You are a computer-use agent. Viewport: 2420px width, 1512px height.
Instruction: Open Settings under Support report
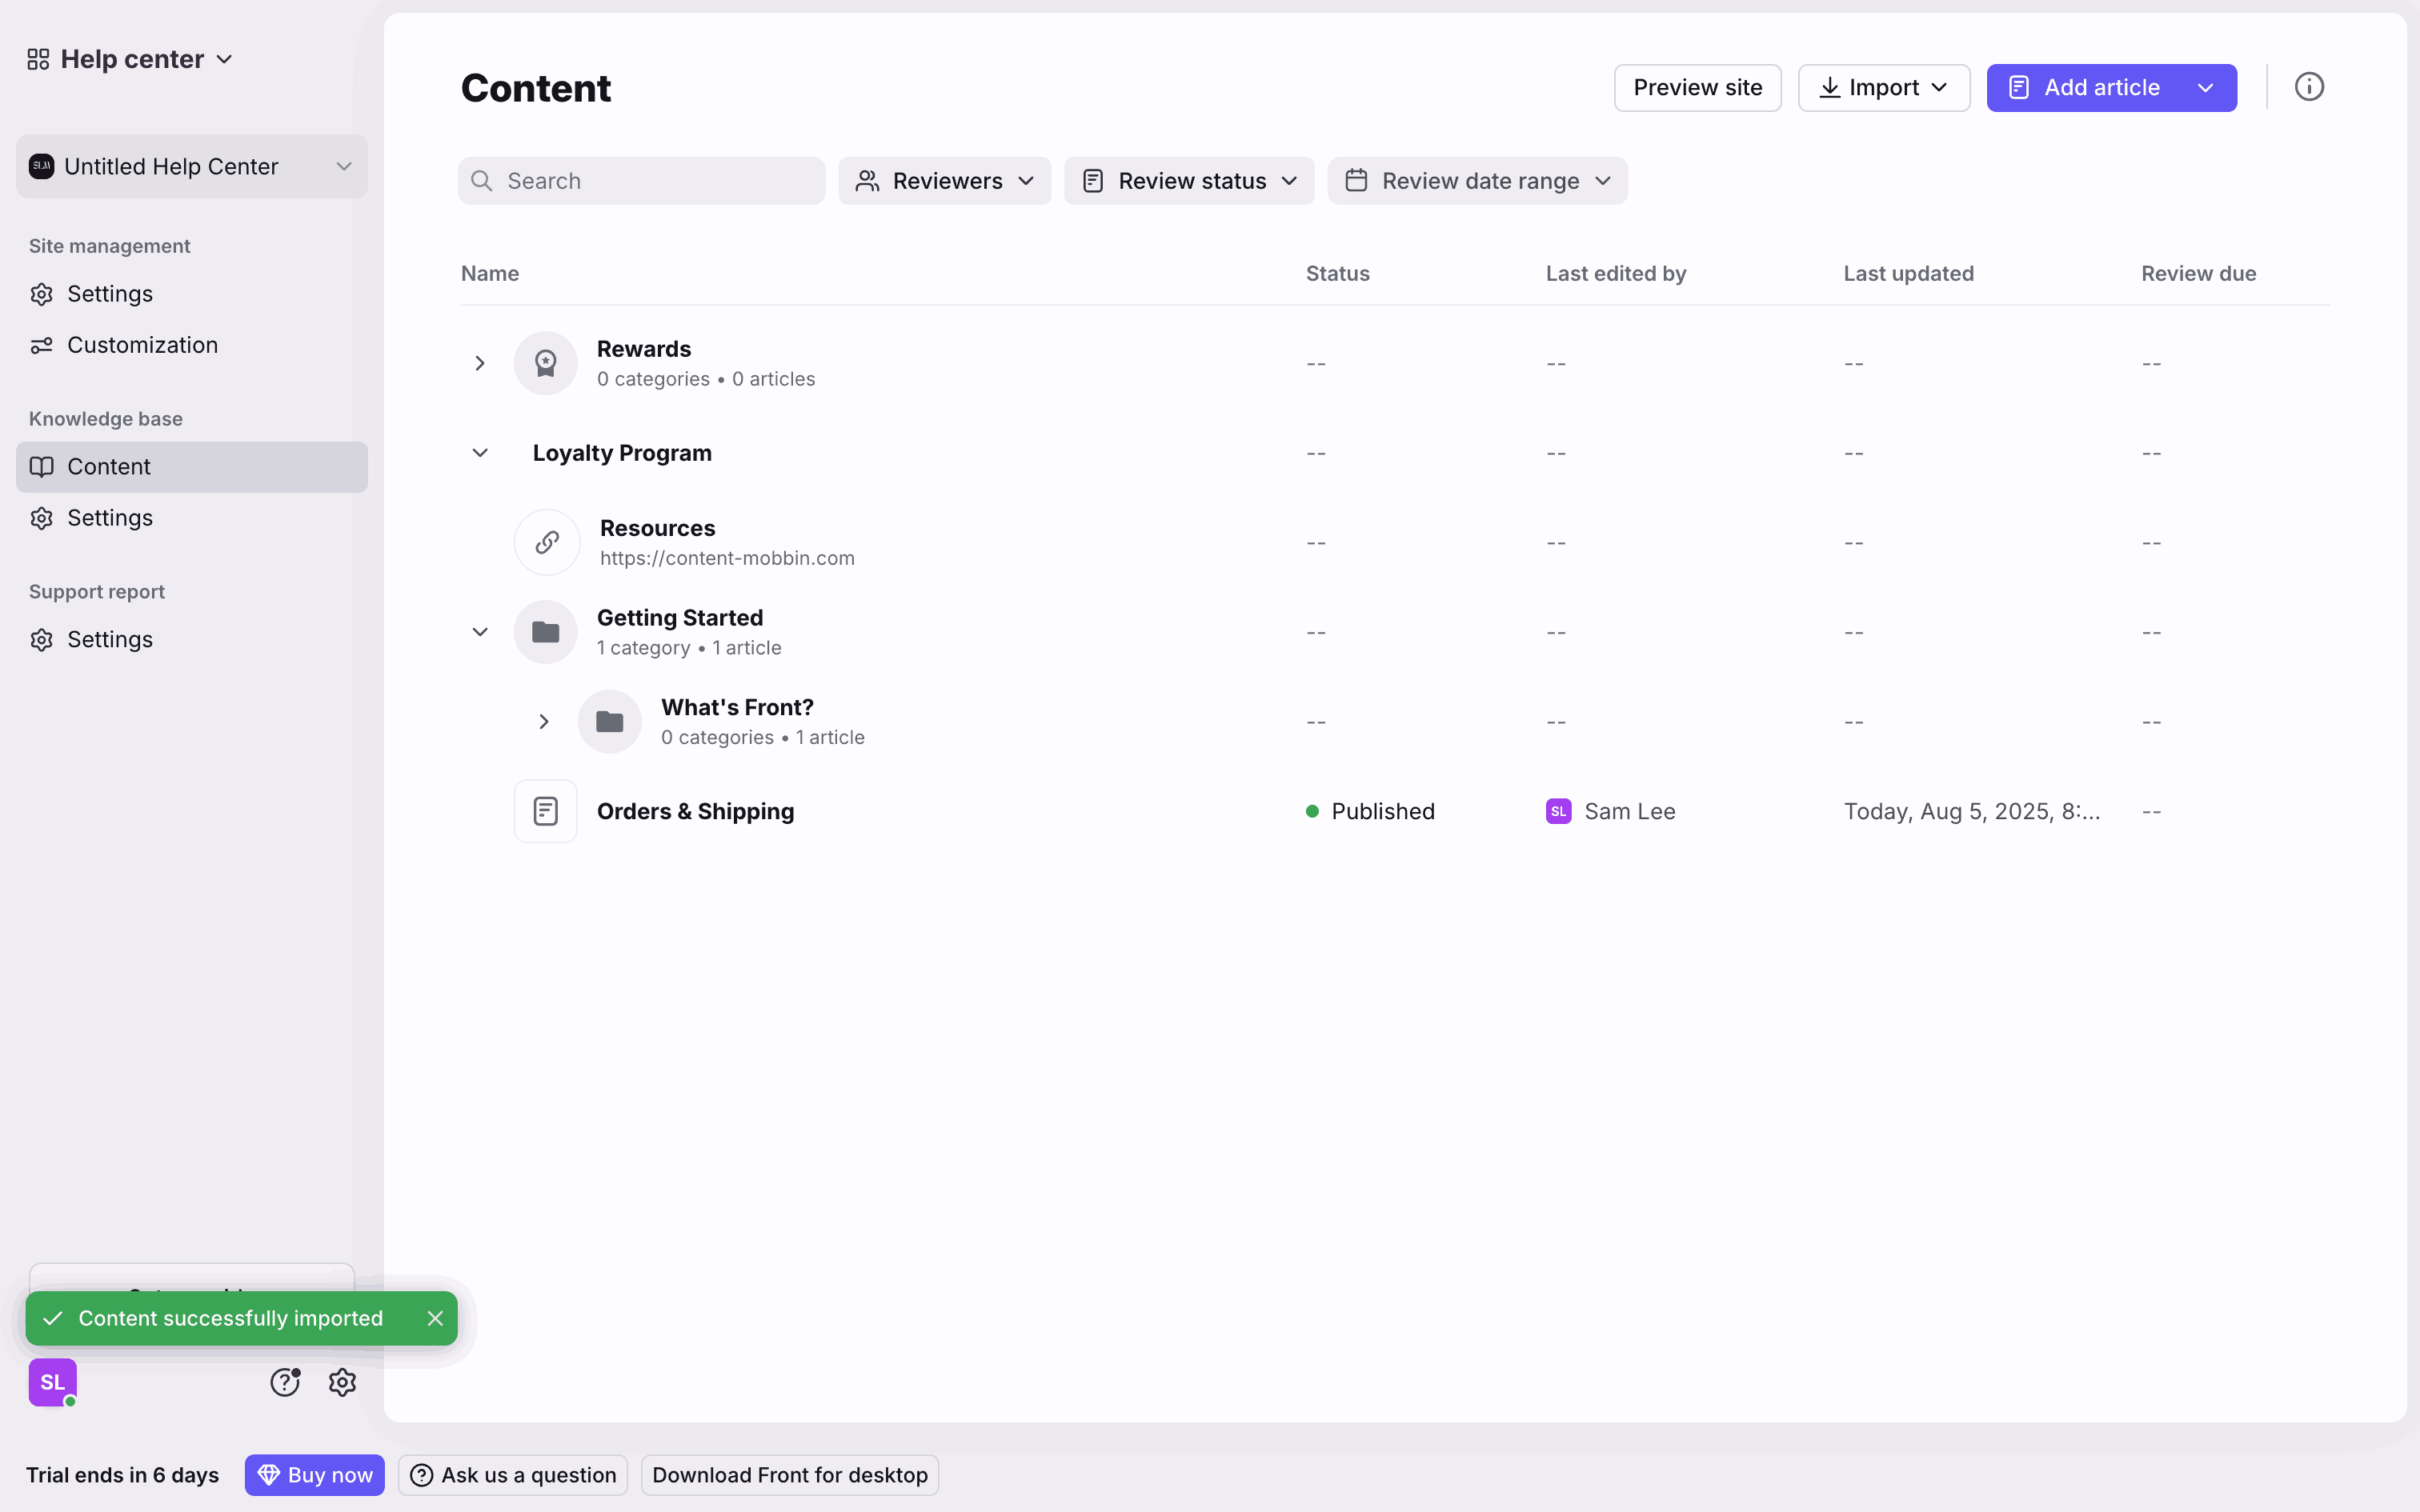110,639
